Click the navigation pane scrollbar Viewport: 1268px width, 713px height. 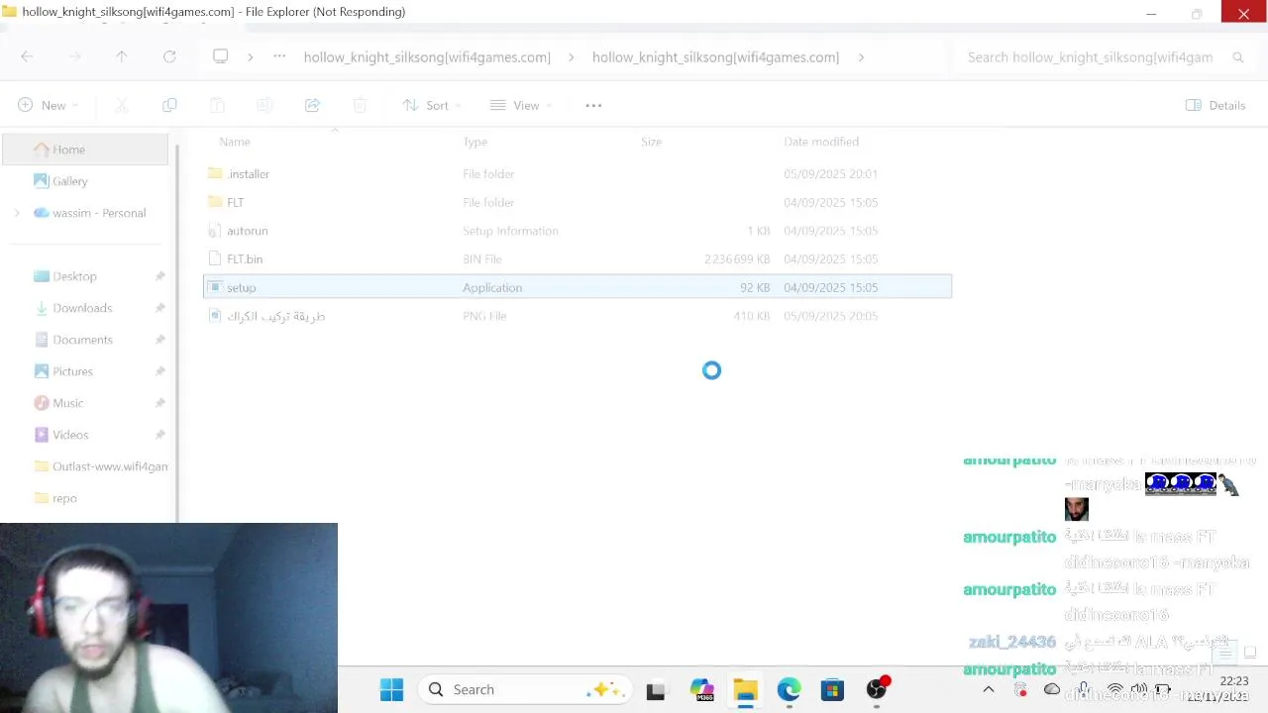point(177,332)
